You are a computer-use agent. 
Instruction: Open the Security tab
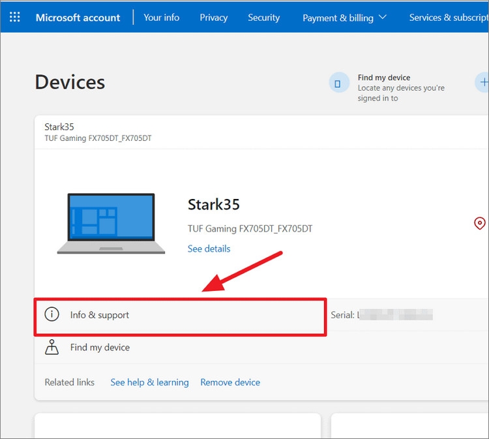(x=263, y=18)
